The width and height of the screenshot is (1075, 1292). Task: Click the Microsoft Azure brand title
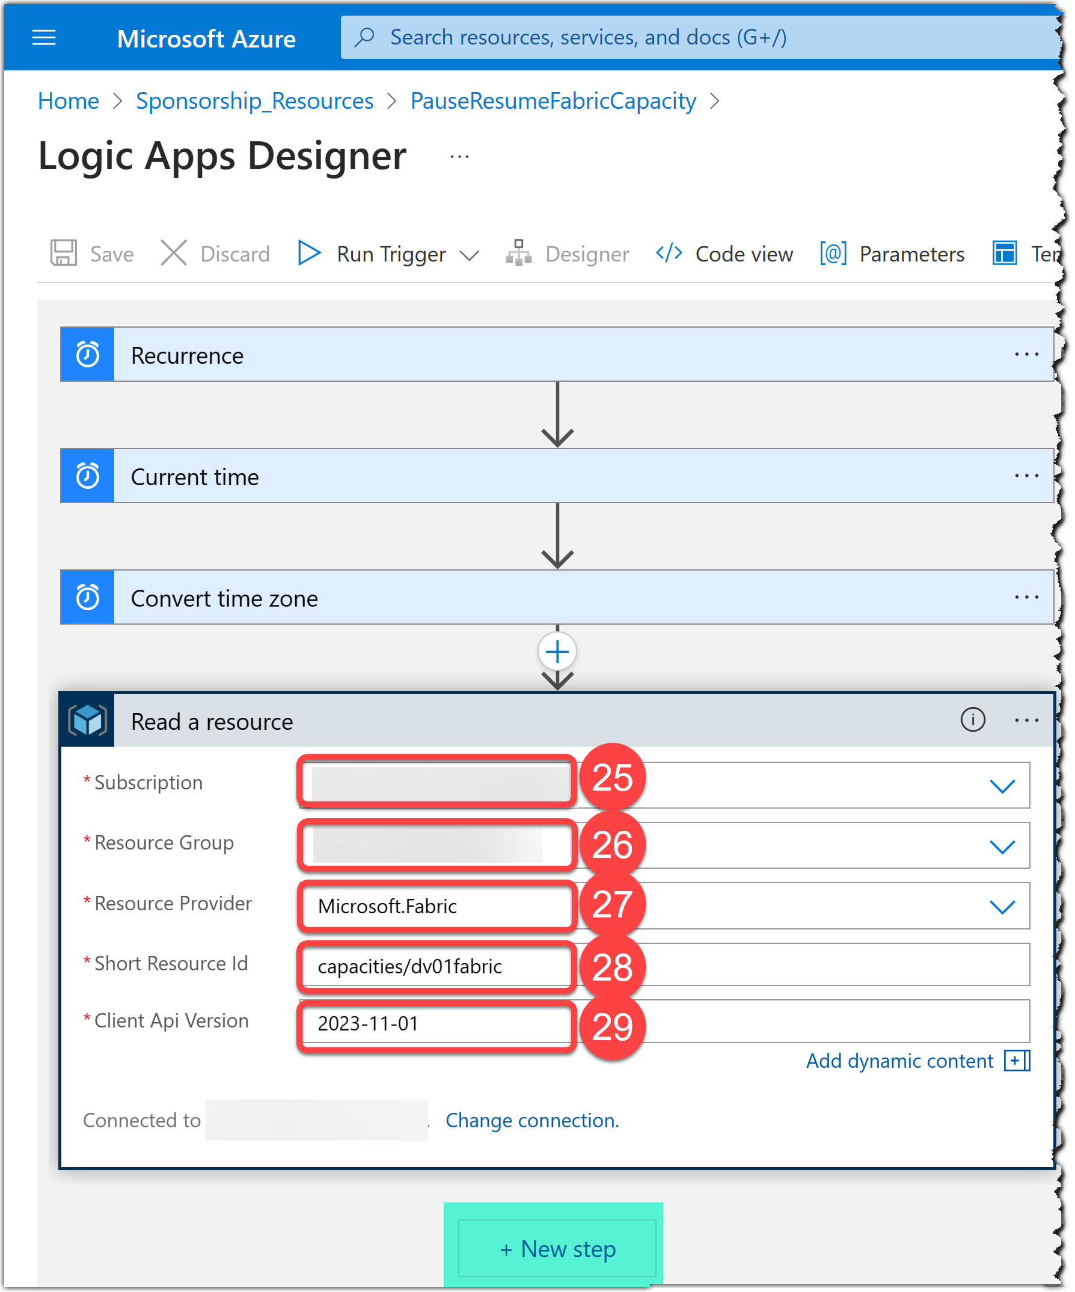click(x=206, y=38)
